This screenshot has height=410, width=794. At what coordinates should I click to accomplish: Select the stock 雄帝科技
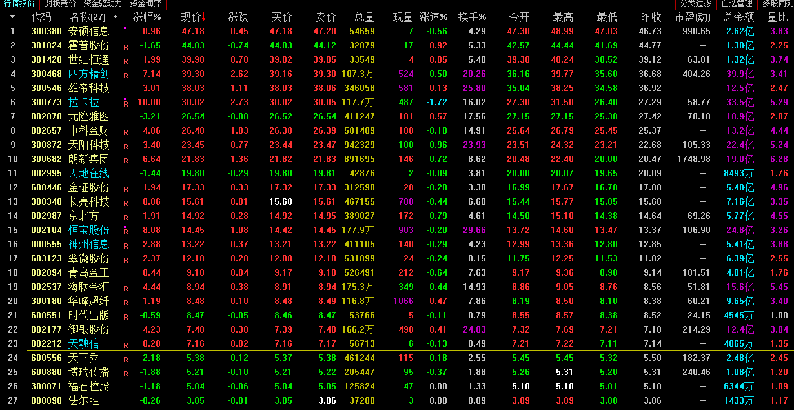tap(89, 88)
